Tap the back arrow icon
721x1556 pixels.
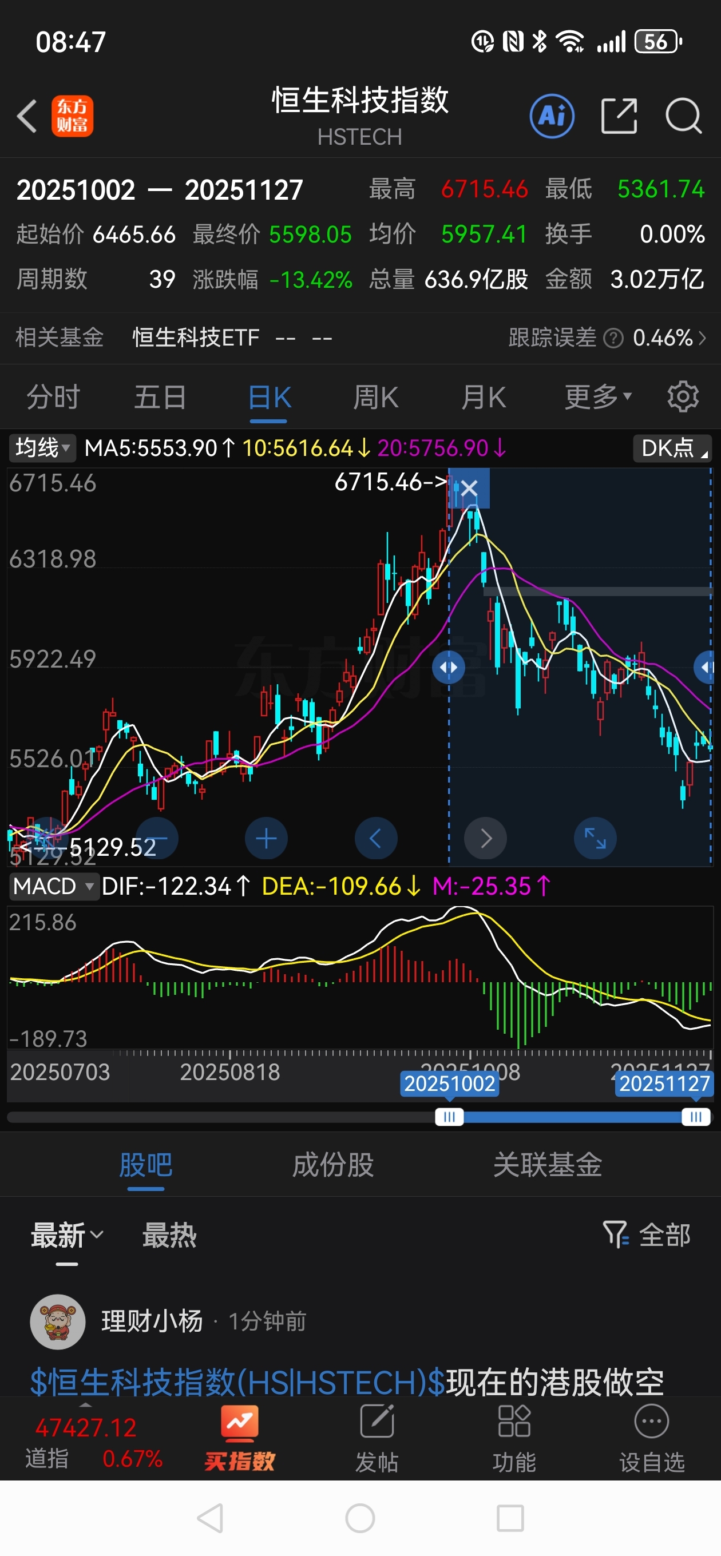pyautogui.click(x=27, y=116)
